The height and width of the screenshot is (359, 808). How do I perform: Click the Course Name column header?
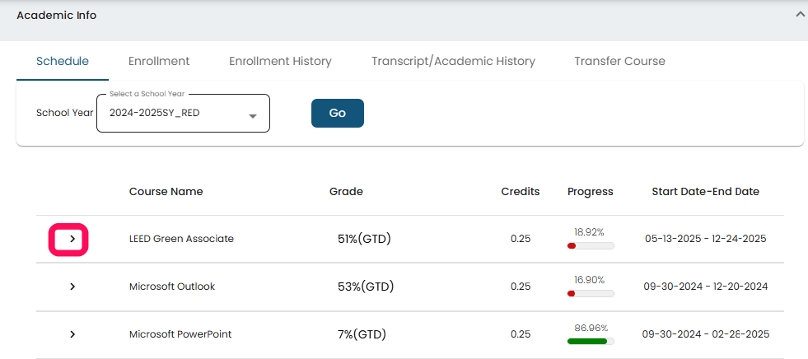[x=166, y=192]
